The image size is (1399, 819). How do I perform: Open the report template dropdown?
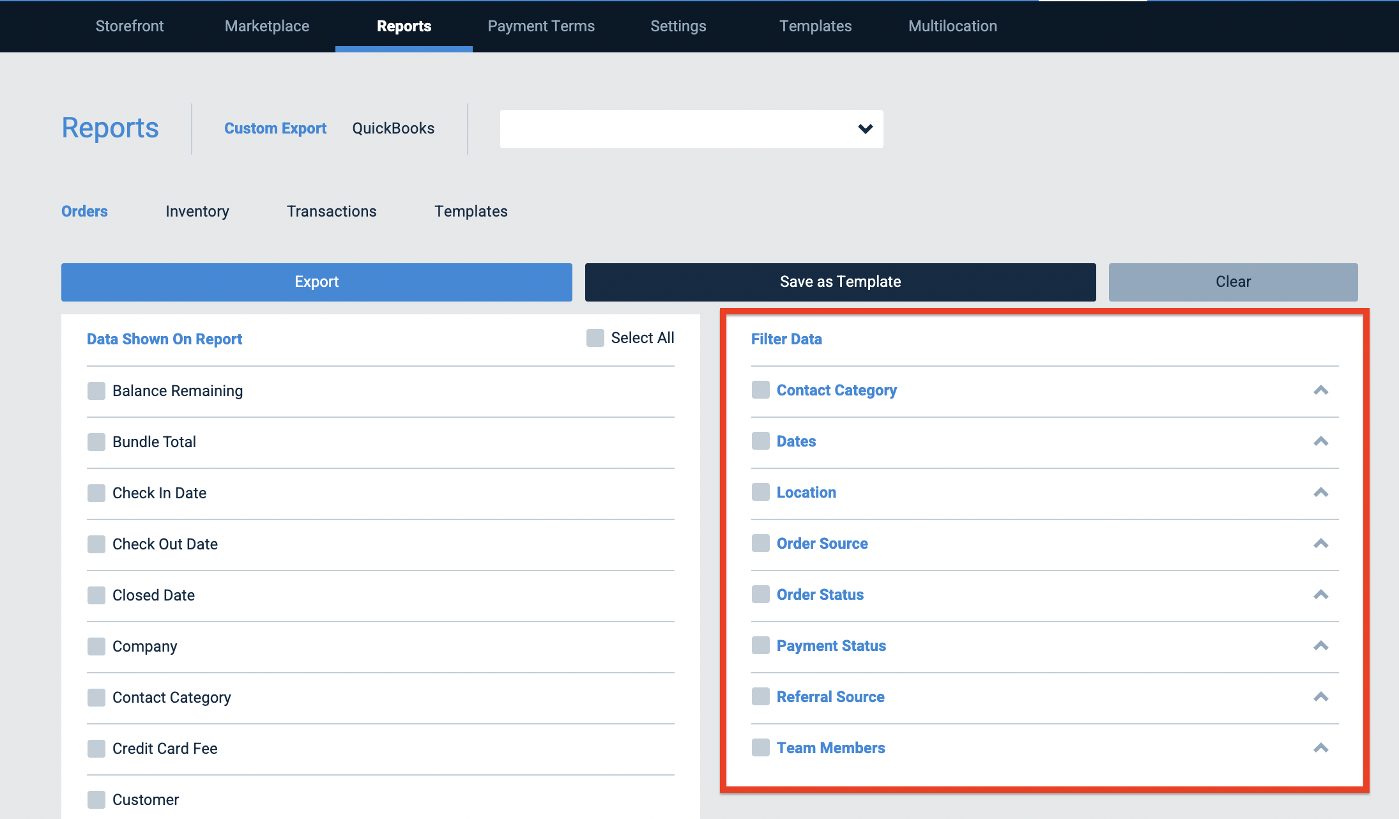691,129
